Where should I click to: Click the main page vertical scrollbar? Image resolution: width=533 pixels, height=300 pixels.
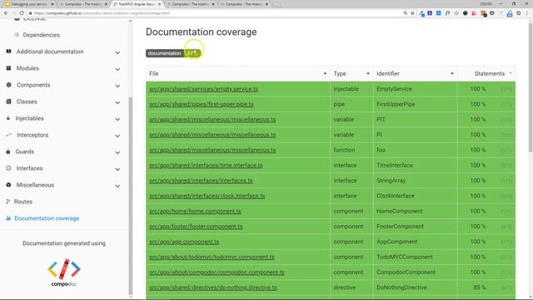click(x=531, y=87)
